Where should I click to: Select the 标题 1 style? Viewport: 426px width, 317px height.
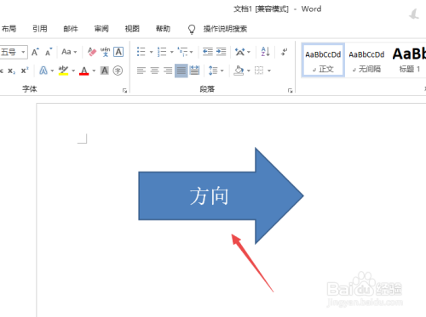click(409, 60)
